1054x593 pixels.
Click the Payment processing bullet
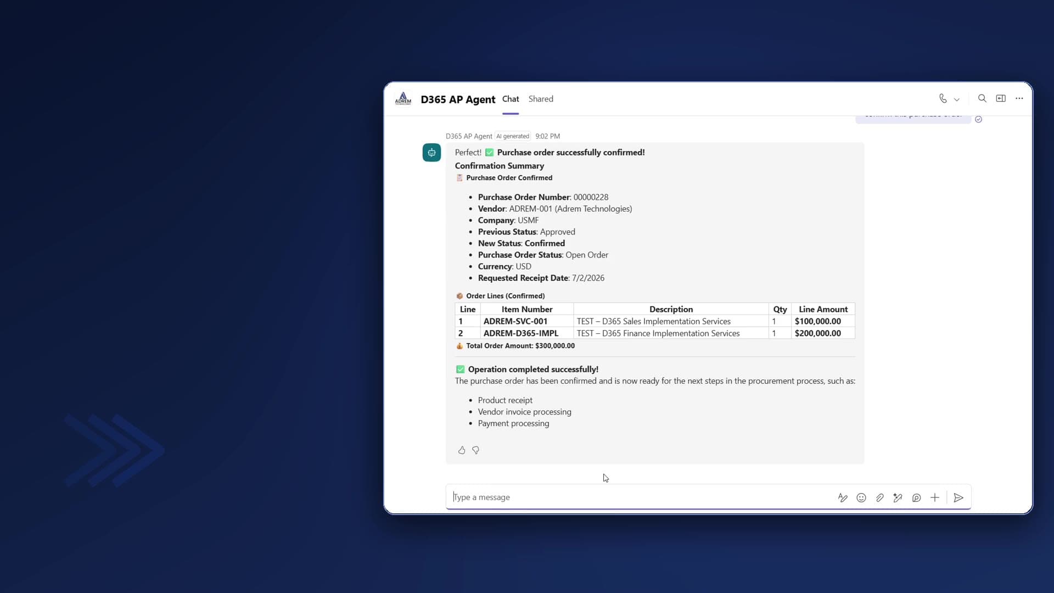[x=513, y=423]
